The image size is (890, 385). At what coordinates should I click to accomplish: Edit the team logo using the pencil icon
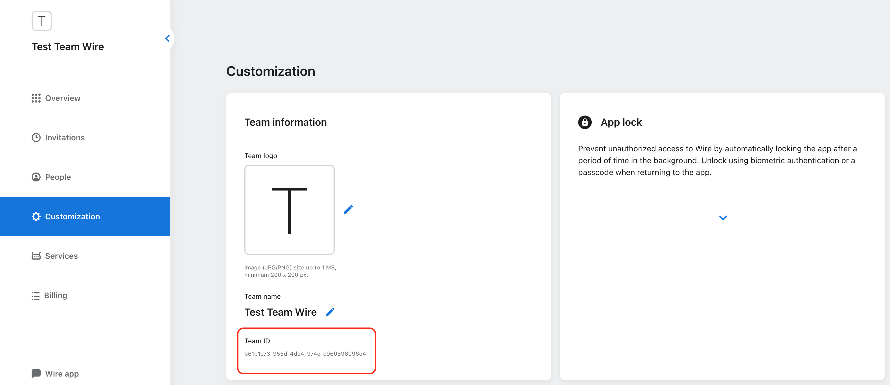pyautogui.click(x=348, y=209)
